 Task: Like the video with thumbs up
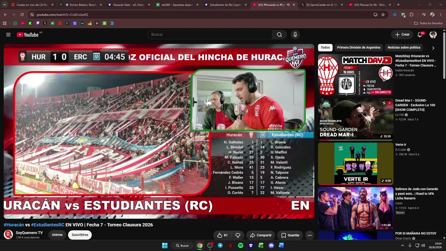pyautogui.click(x=222, y=235)
